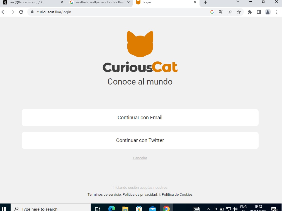Go back using the back arrow
The image size is (282, 211).
pyautogui.click(x=4, y=12)
